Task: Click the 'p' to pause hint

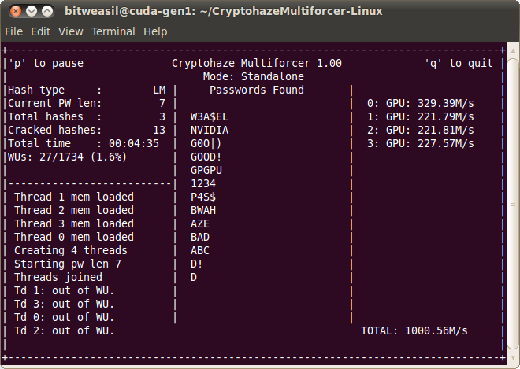Action: tap(46, 63)
